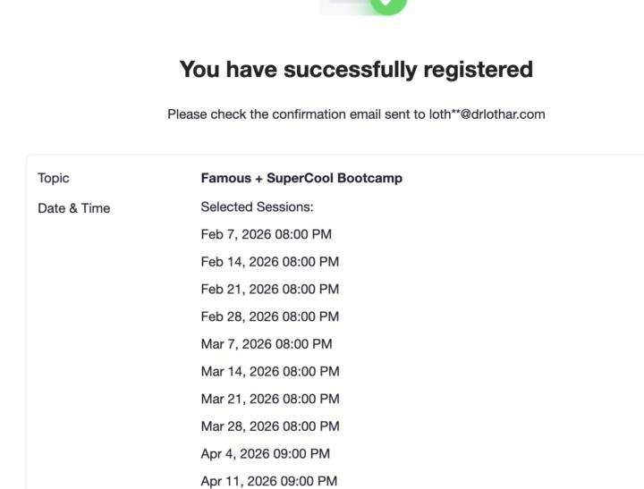The height and width of the screenshot is (489, 644).
Task: Click the Mar 14, 2026 session entry
Action: click(270, 371)
